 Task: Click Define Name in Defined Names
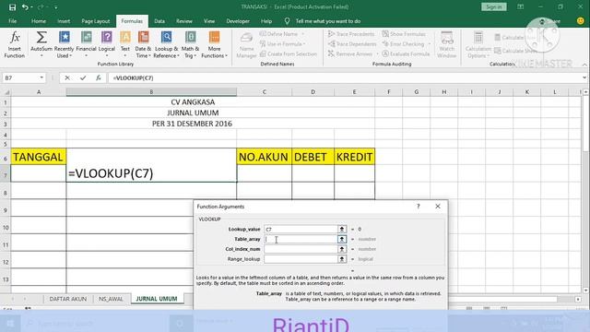click(x=281, y=34)
